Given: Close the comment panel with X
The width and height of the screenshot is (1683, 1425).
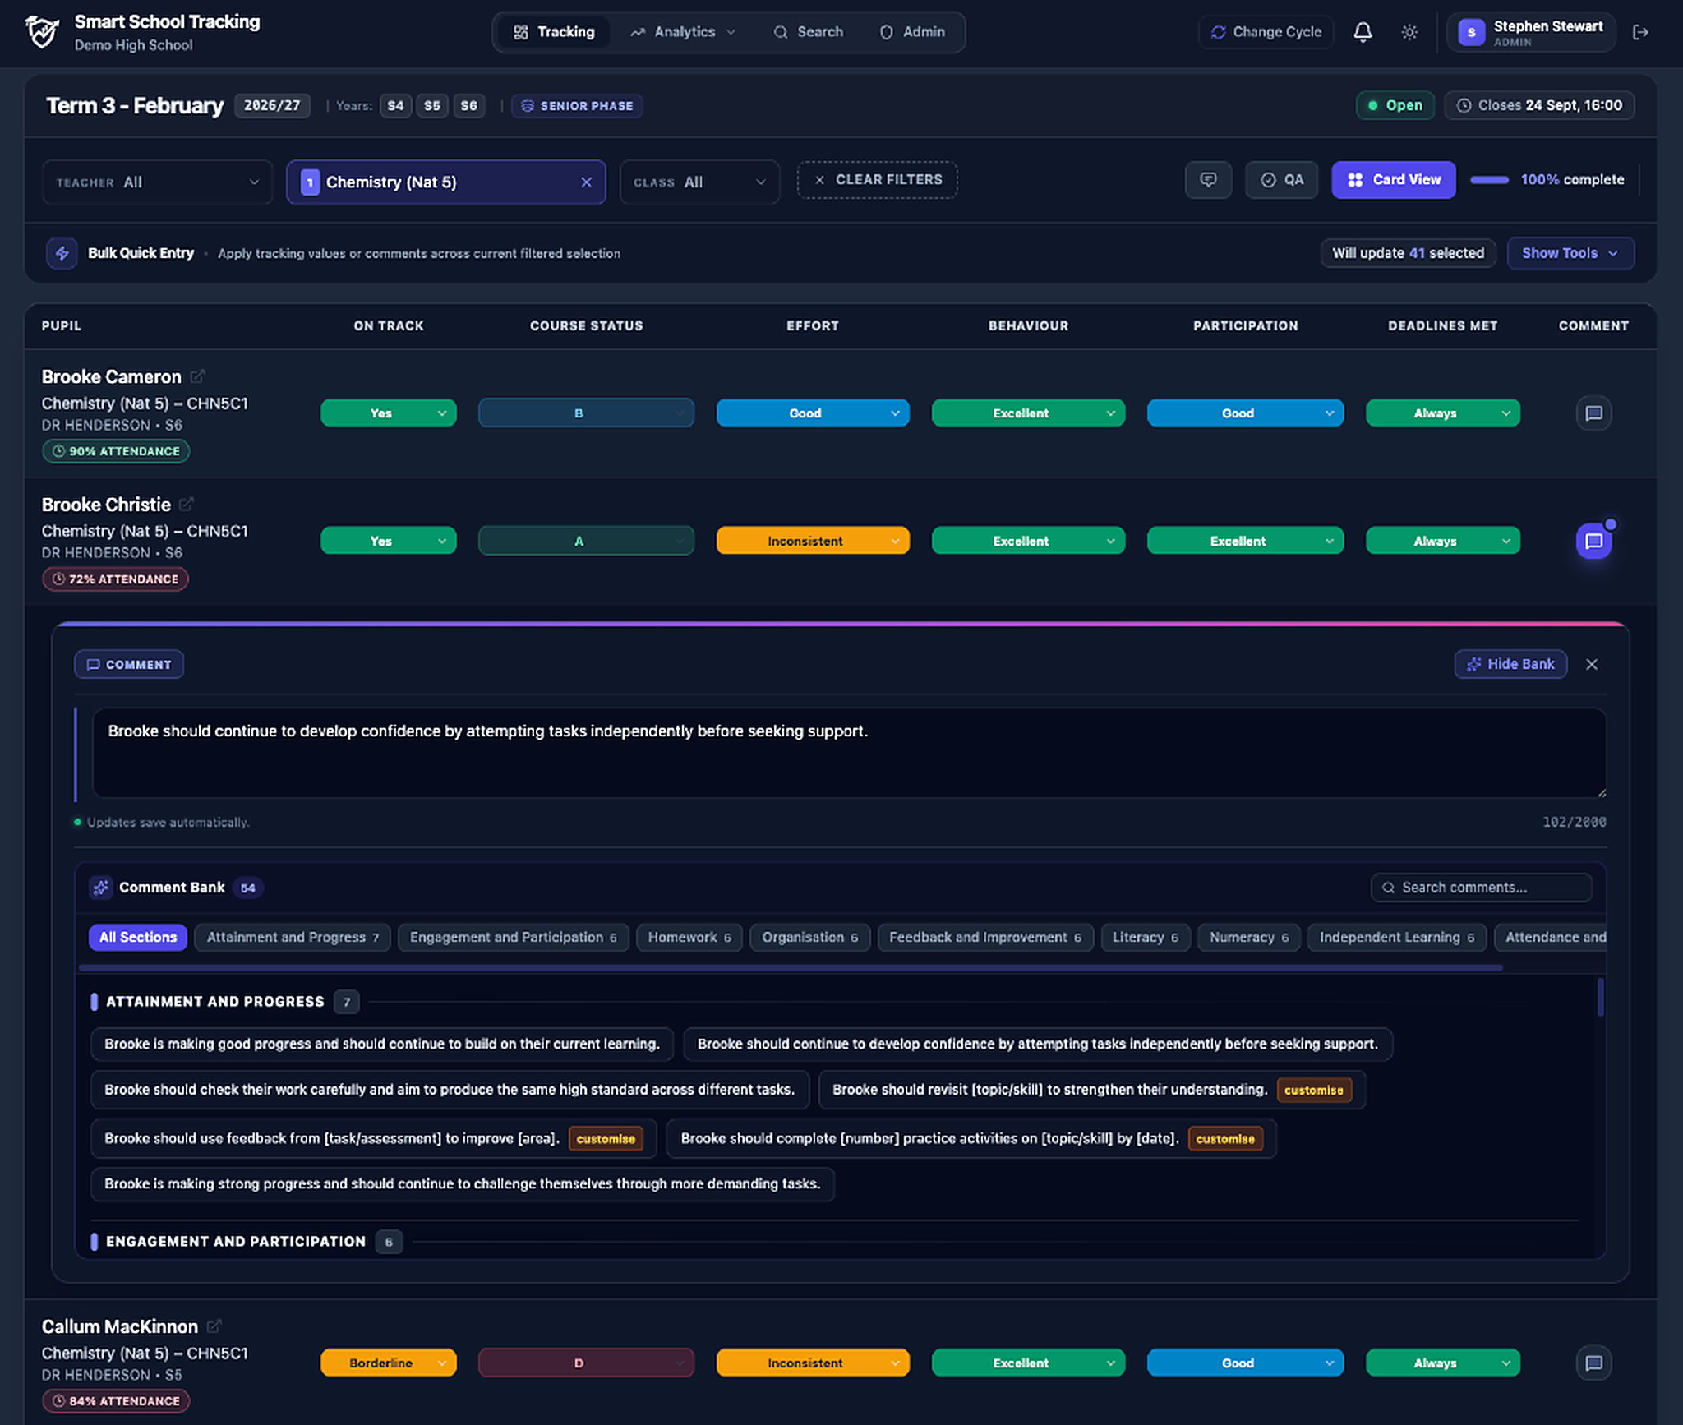Looking at the screenshot, I should pyautogui.click(x=1592, y=664).
